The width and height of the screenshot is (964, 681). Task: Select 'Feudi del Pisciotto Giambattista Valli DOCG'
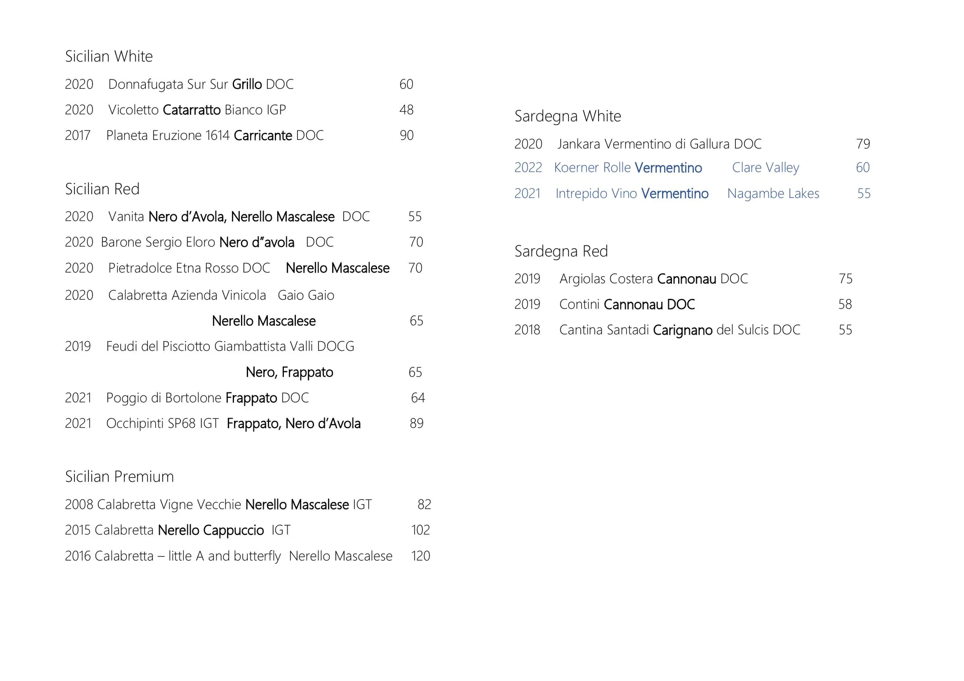click(x=230, y=346)
